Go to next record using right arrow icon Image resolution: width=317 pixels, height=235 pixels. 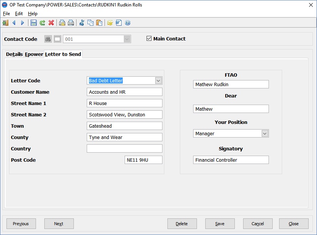coord(22,23)
